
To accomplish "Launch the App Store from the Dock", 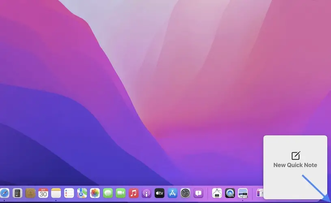I will click(173, 193).
